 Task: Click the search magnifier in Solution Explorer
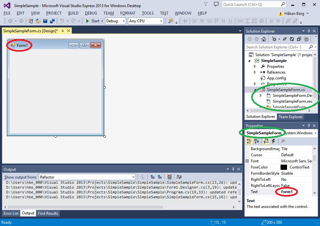[311, 47]
